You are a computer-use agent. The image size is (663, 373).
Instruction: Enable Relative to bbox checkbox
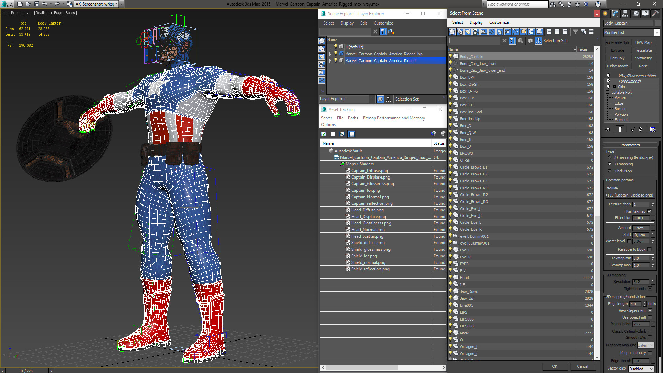650,249
